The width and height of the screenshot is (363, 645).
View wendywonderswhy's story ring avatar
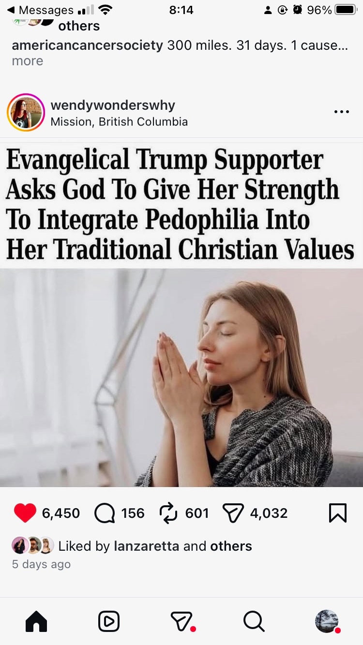pyautogui.click(x=26, y=112)
